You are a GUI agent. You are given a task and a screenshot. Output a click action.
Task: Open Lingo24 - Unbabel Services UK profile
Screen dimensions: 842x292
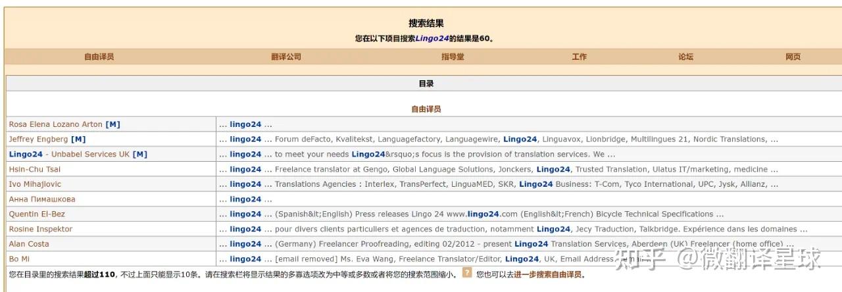click(x=69, y=155)
